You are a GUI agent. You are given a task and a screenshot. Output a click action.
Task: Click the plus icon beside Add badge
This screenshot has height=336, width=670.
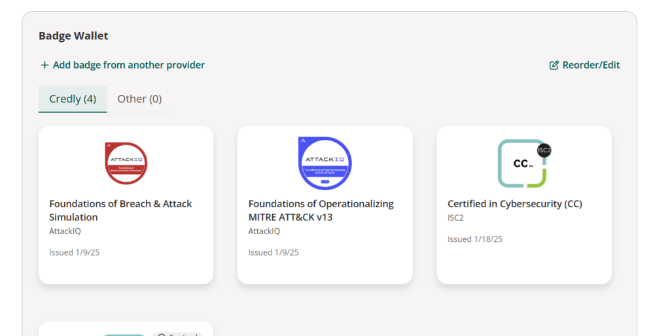pyautogui.click(x=44, y=65)
